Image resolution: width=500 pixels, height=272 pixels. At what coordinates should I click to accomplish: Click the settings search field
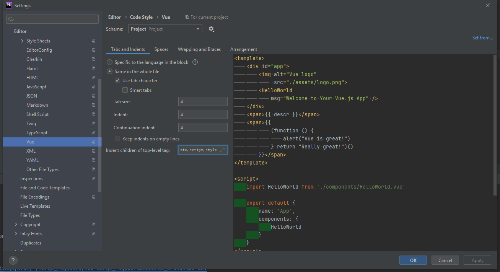53,19
